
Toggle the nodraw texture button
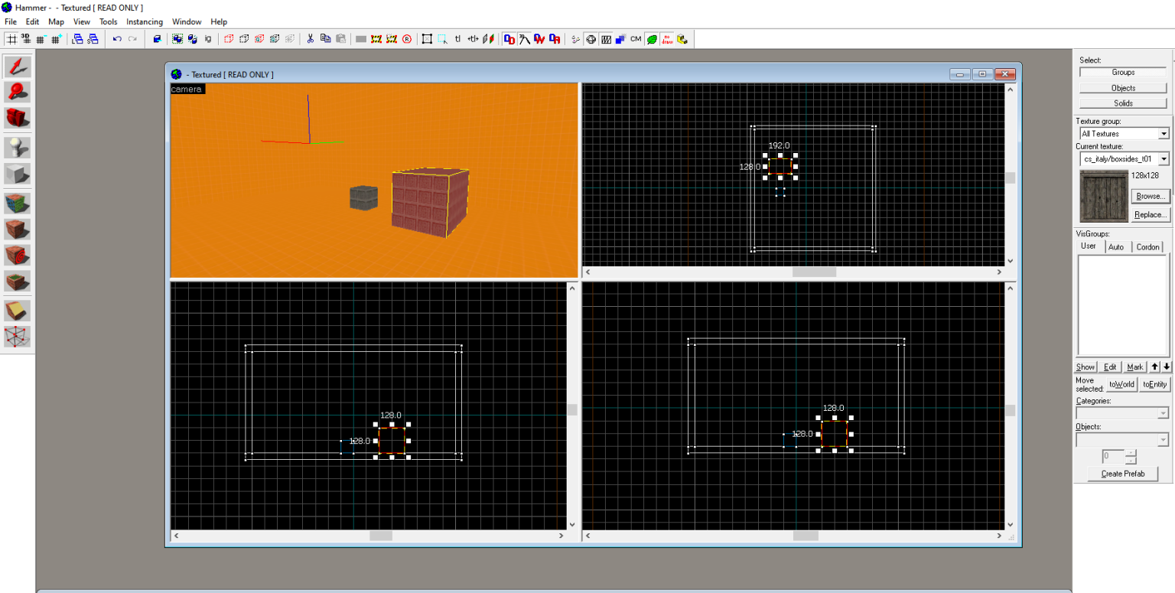[x=667, y=39]
